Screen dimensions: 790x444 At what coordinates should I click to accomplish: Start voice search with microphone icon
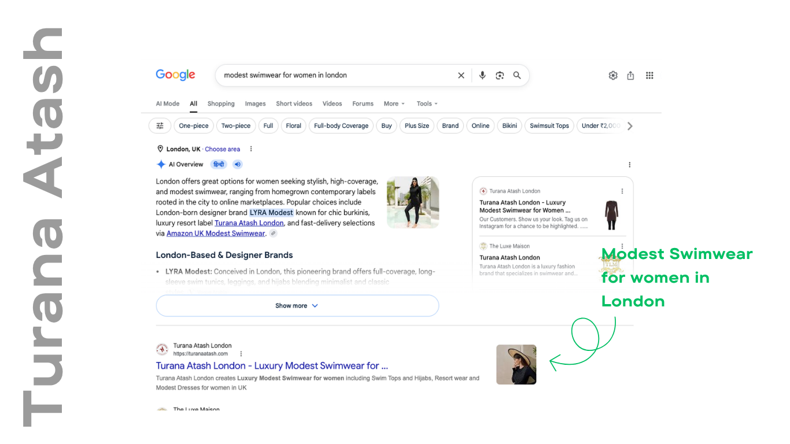point(482,75)
